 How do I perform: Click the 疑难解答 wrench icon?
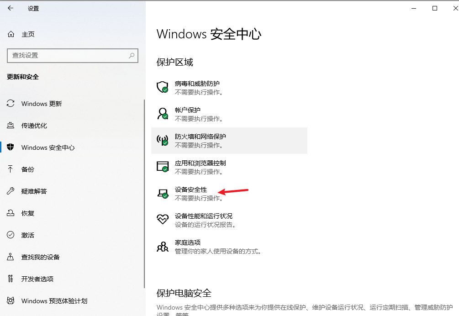pyautogui.click(x=11, y=191)
